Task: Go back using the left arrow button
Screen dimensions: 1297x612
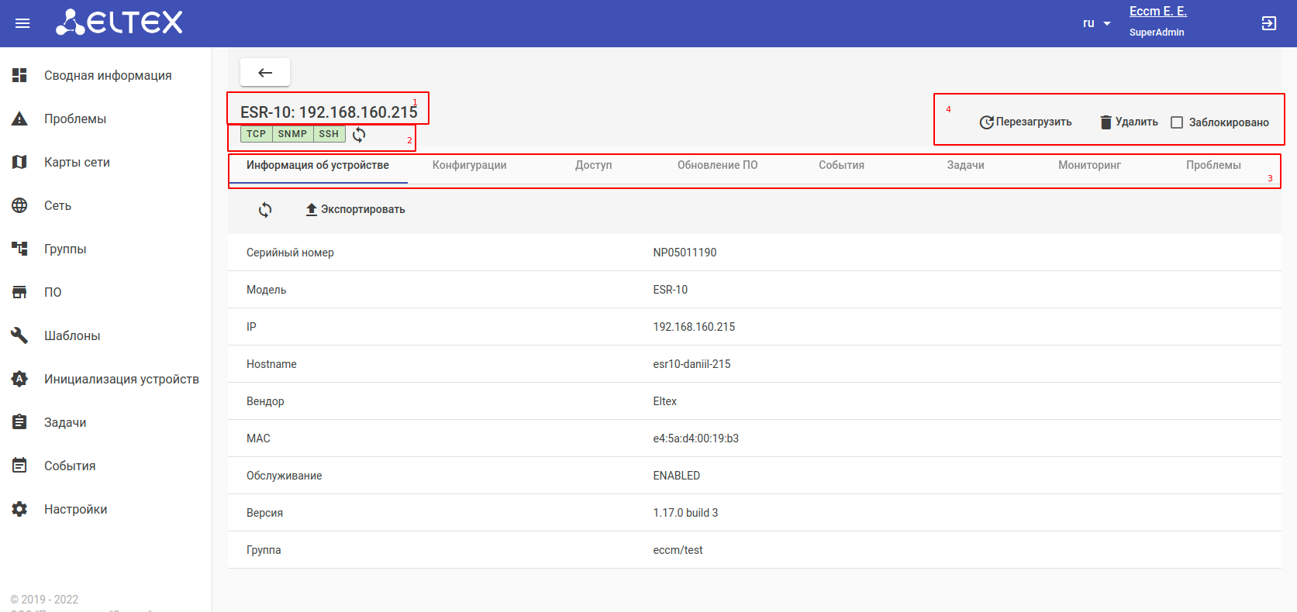Action: [265, 72]
